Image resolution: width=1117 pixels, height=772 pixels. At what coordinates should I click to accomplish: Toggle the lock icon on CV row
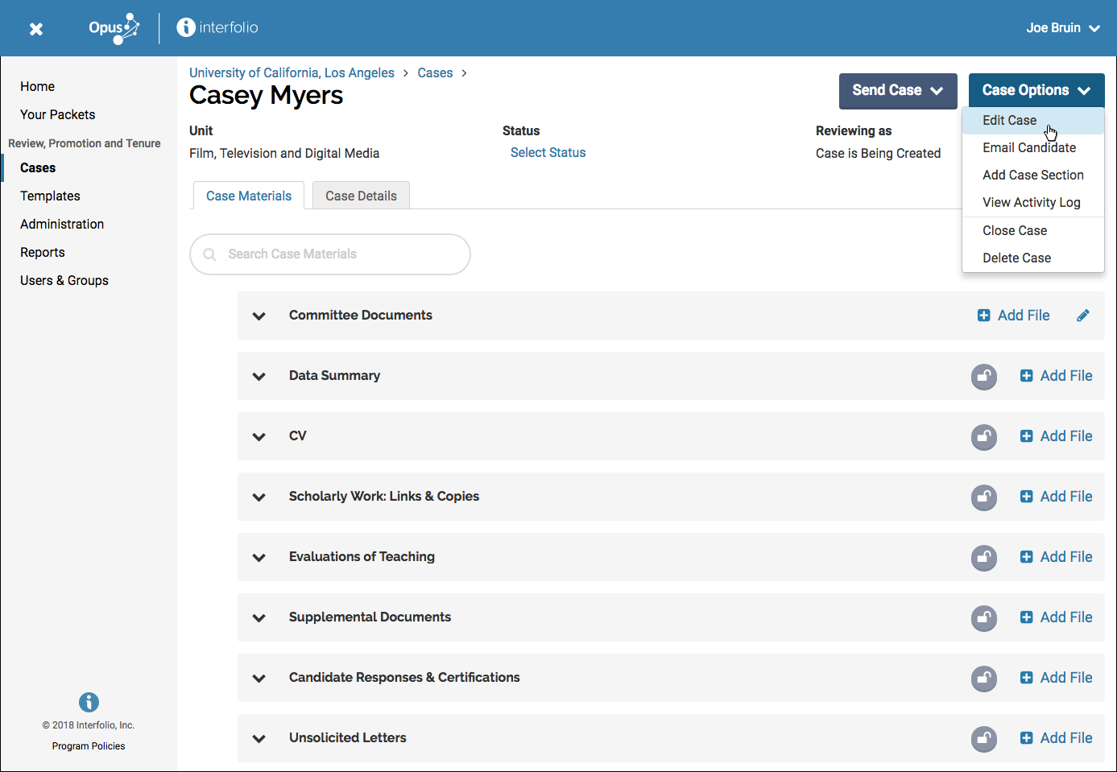[x=984, y=436]
